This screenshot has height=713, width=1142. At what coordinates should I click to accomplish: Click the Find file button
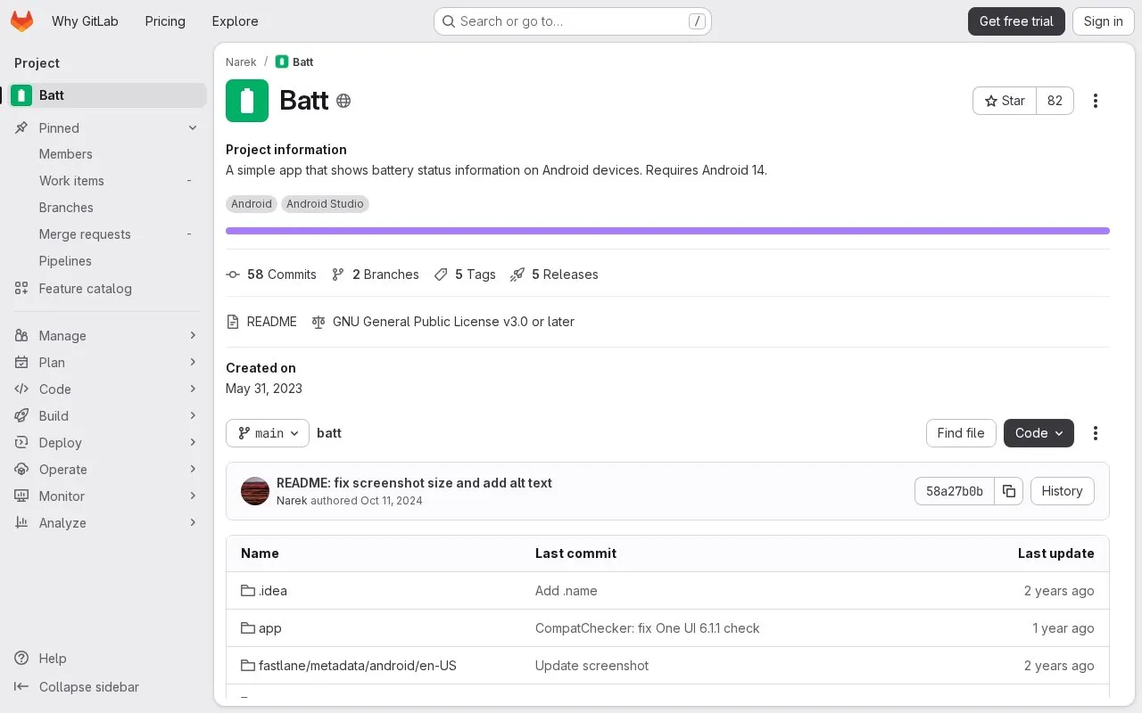[961, 433]
